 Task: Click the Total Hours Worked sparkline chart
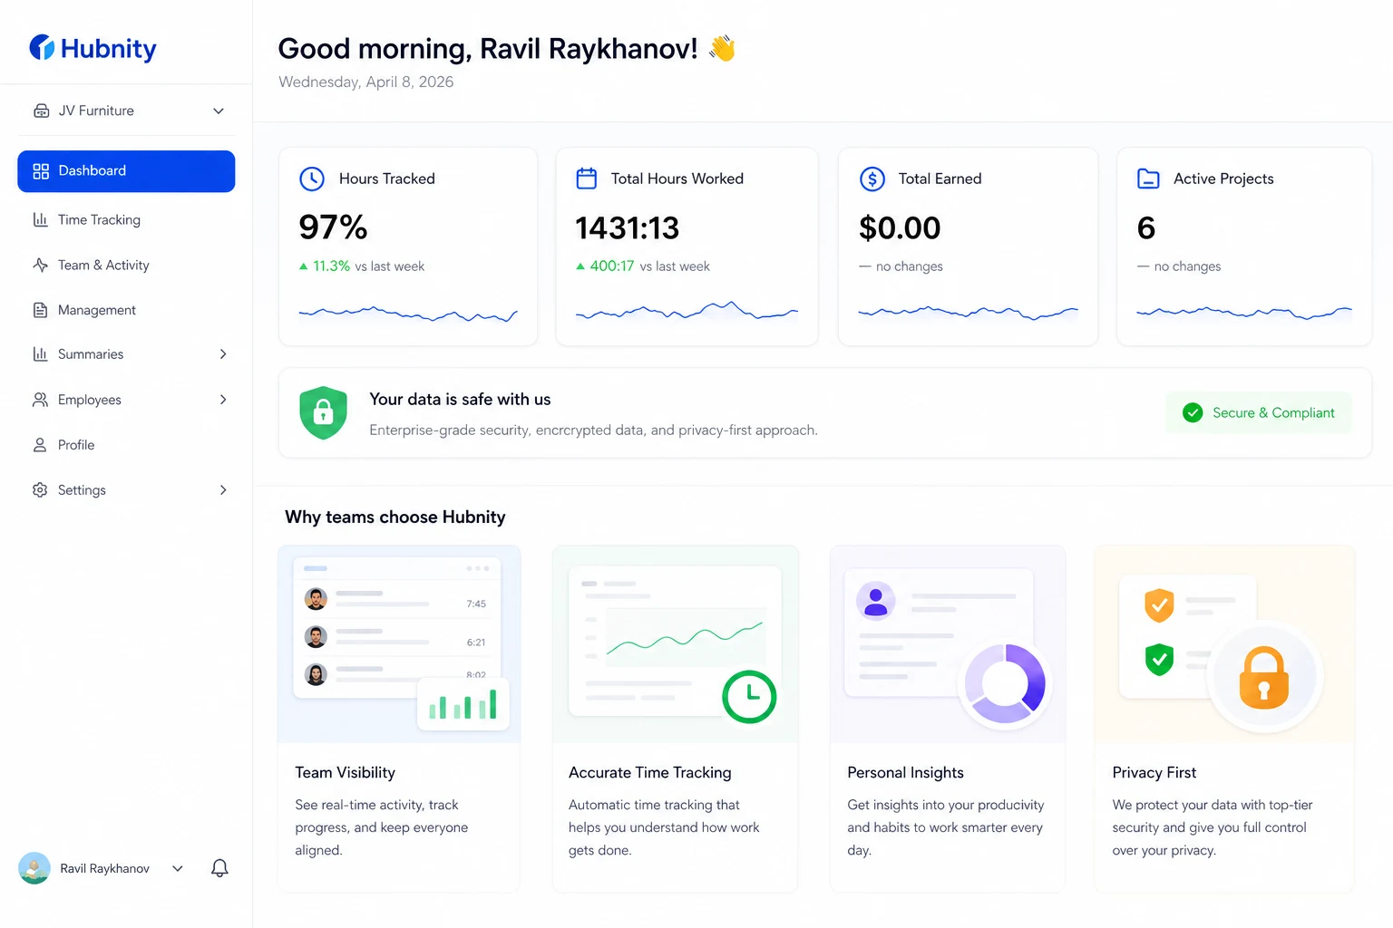(687, 311)
